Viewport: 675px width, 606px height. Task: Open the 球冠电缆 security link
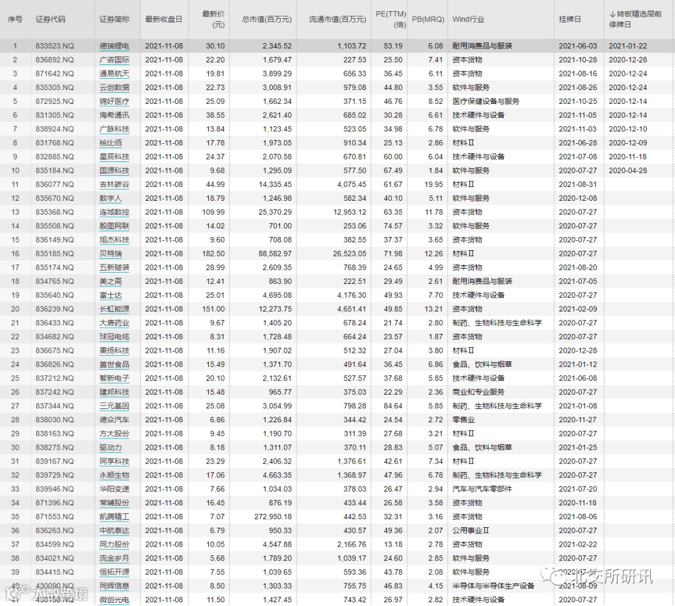114,336
